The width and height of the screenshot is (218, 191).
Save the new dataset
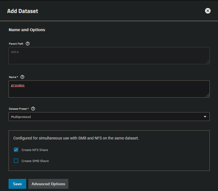17,184
